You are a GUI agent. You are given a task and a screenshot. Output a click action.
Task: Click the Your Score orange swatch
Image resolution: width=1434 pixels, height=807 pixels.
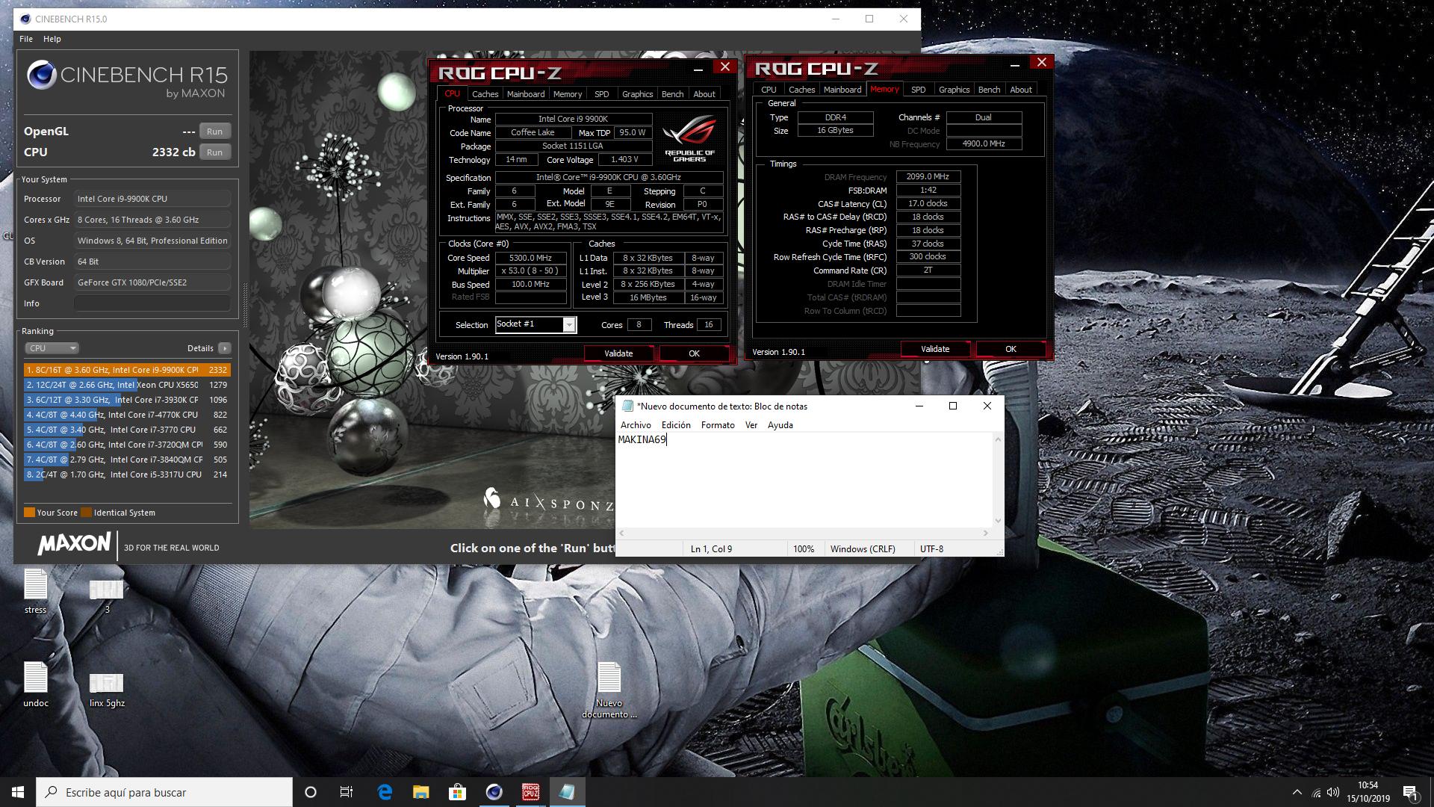29,513
